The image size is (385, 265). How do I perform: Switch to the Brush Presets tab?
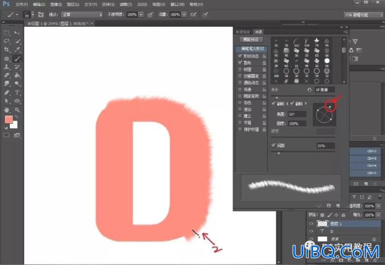[x=242, y=32]
